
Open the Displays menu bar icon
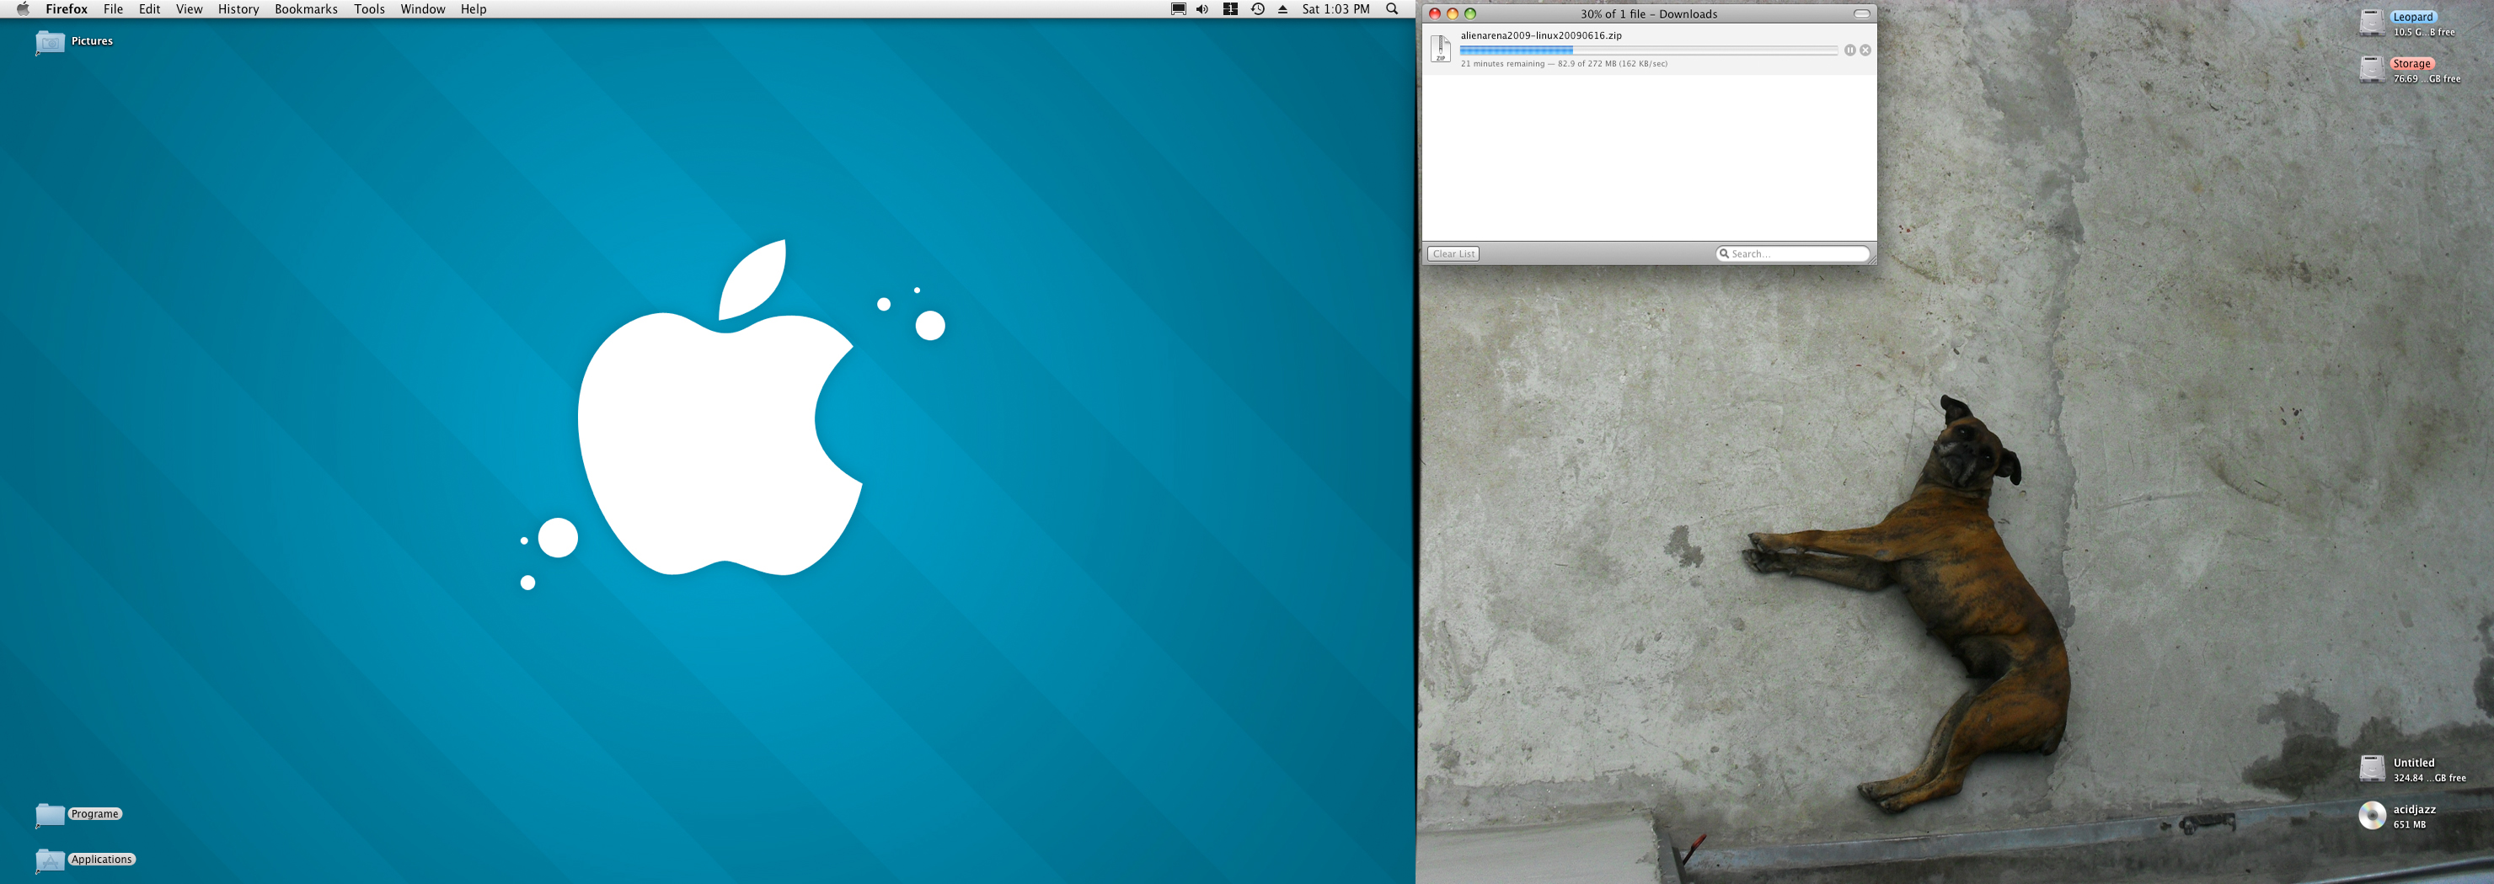click(1177, 8)
